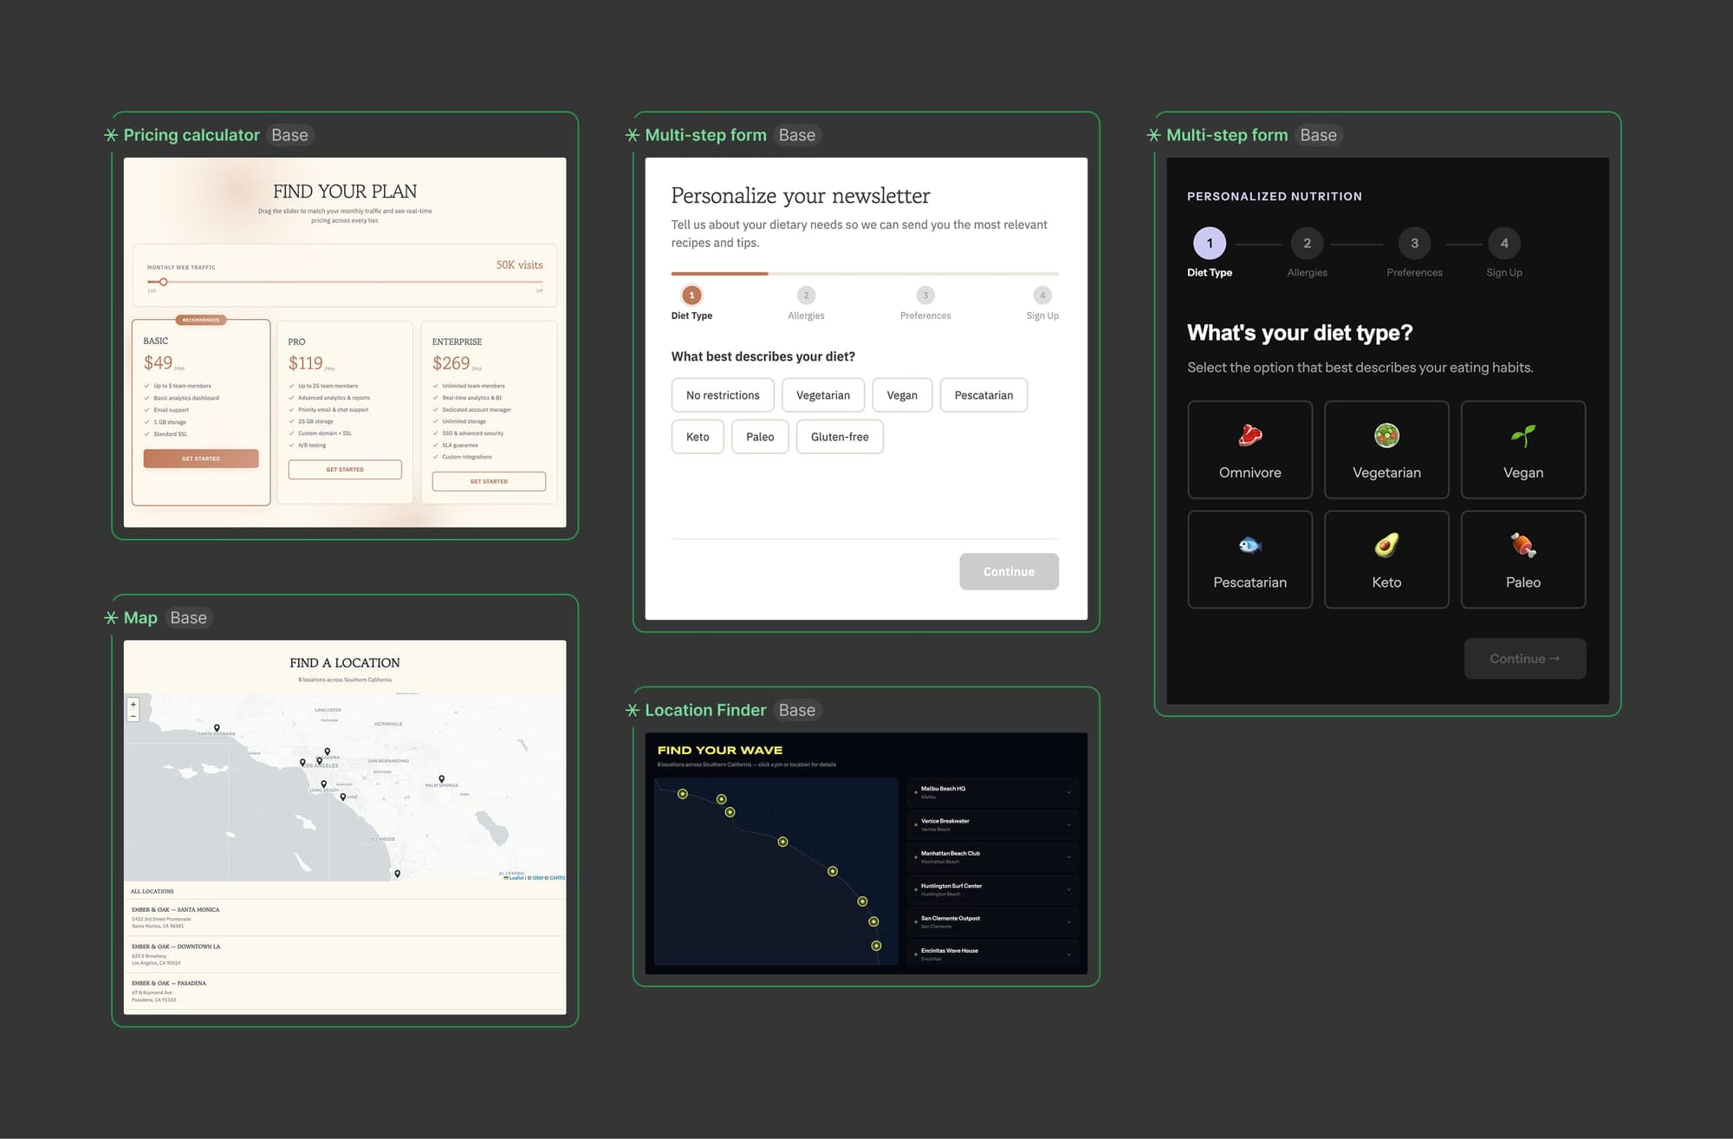1733x1139 pixels.
Task: Click the monthly web traffic slider handle
Action: coord(163,282)
